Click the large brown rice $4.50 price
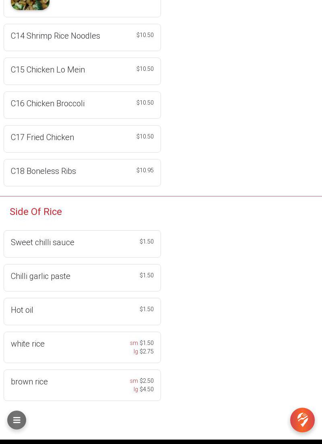This screenshot has width=322, height=444. (x=147, y=389)
